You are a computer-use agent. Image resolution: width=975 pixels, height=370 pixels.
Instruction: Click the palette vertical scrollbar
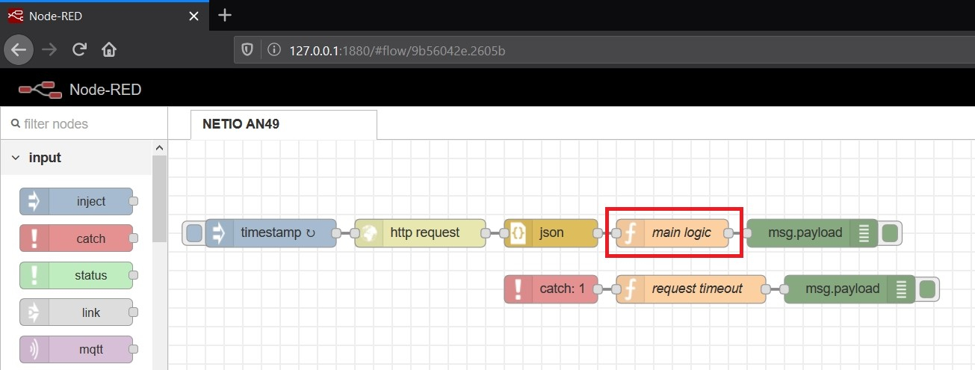pos(160,199)
